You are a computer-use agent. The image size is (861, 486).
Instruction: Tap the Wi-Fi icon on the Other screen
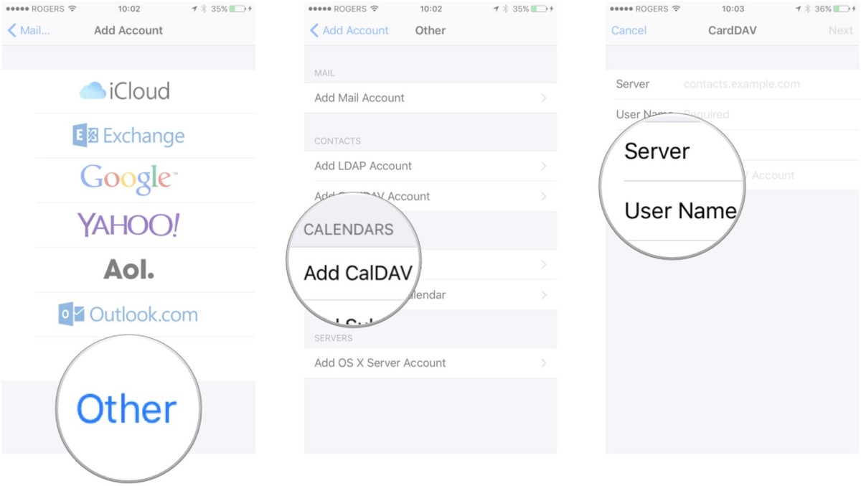click(374, 9)
